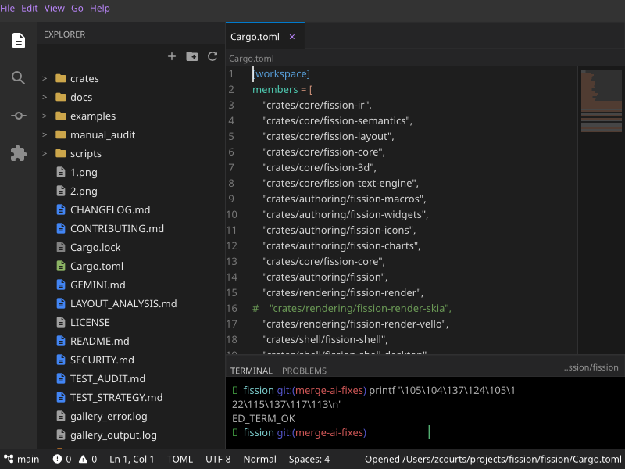Open the Edit menu

(x=30, y=8)
